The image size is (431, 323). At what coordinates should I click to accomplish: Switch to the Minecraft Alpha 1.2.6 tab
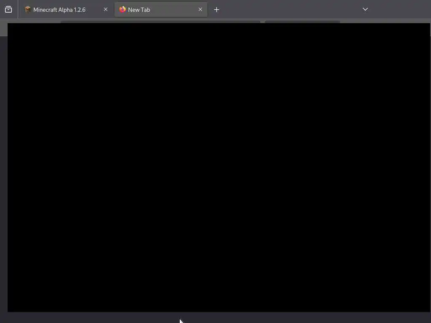[x=66, y=10]
